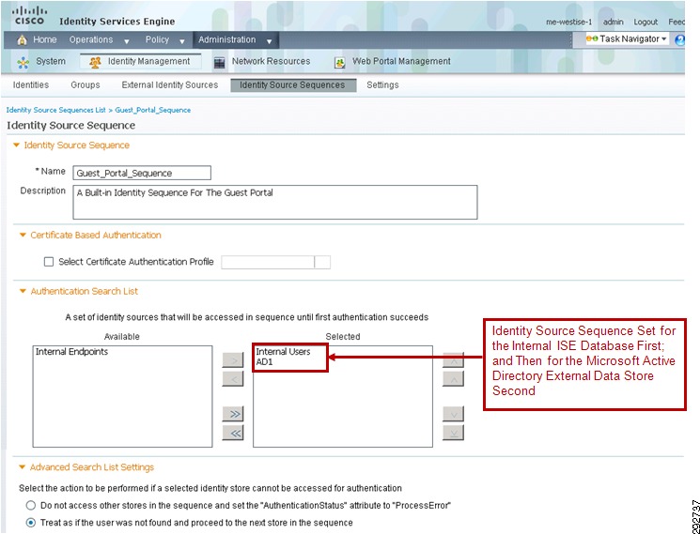Click the Web Portal Management icon
Image resolution: width=700 pixels, height=534 pixels.
340,63
